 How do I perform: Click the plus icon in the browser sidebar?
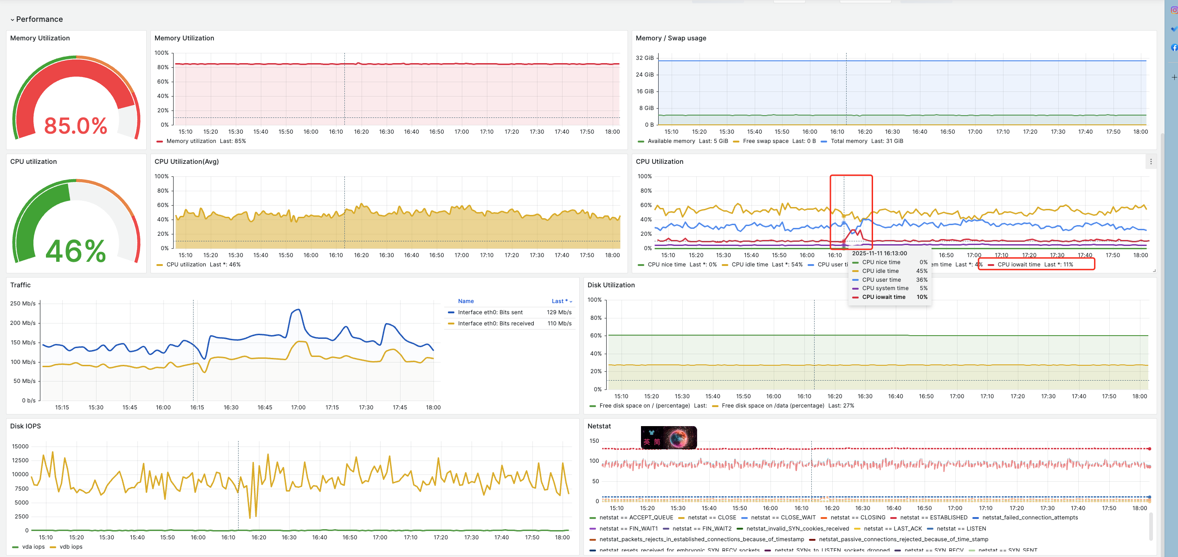1174,77
